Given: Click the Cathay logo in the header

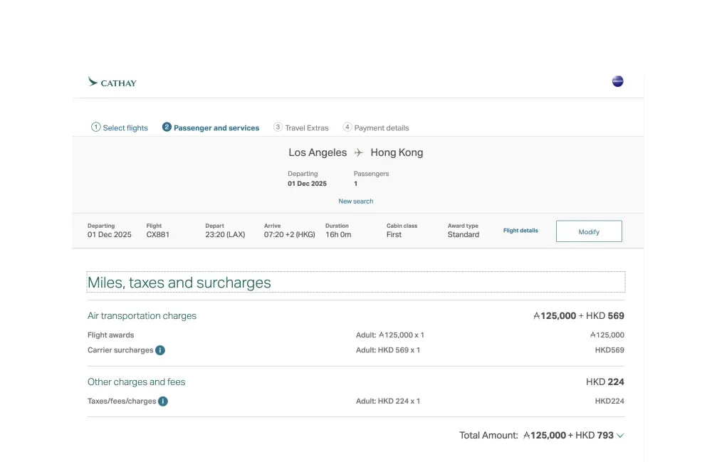Looking at the screenshot, I should coord(112,83).
